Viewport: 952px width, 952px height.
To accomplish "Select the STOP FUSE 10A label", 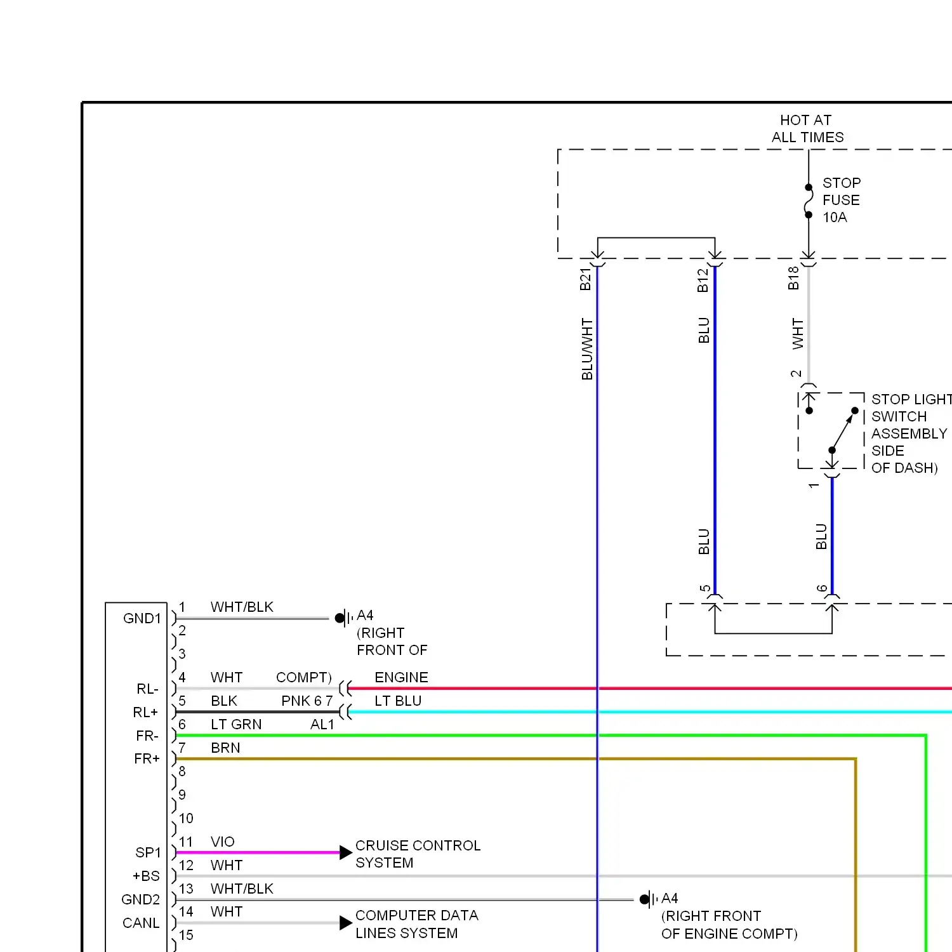I will 842,200.
